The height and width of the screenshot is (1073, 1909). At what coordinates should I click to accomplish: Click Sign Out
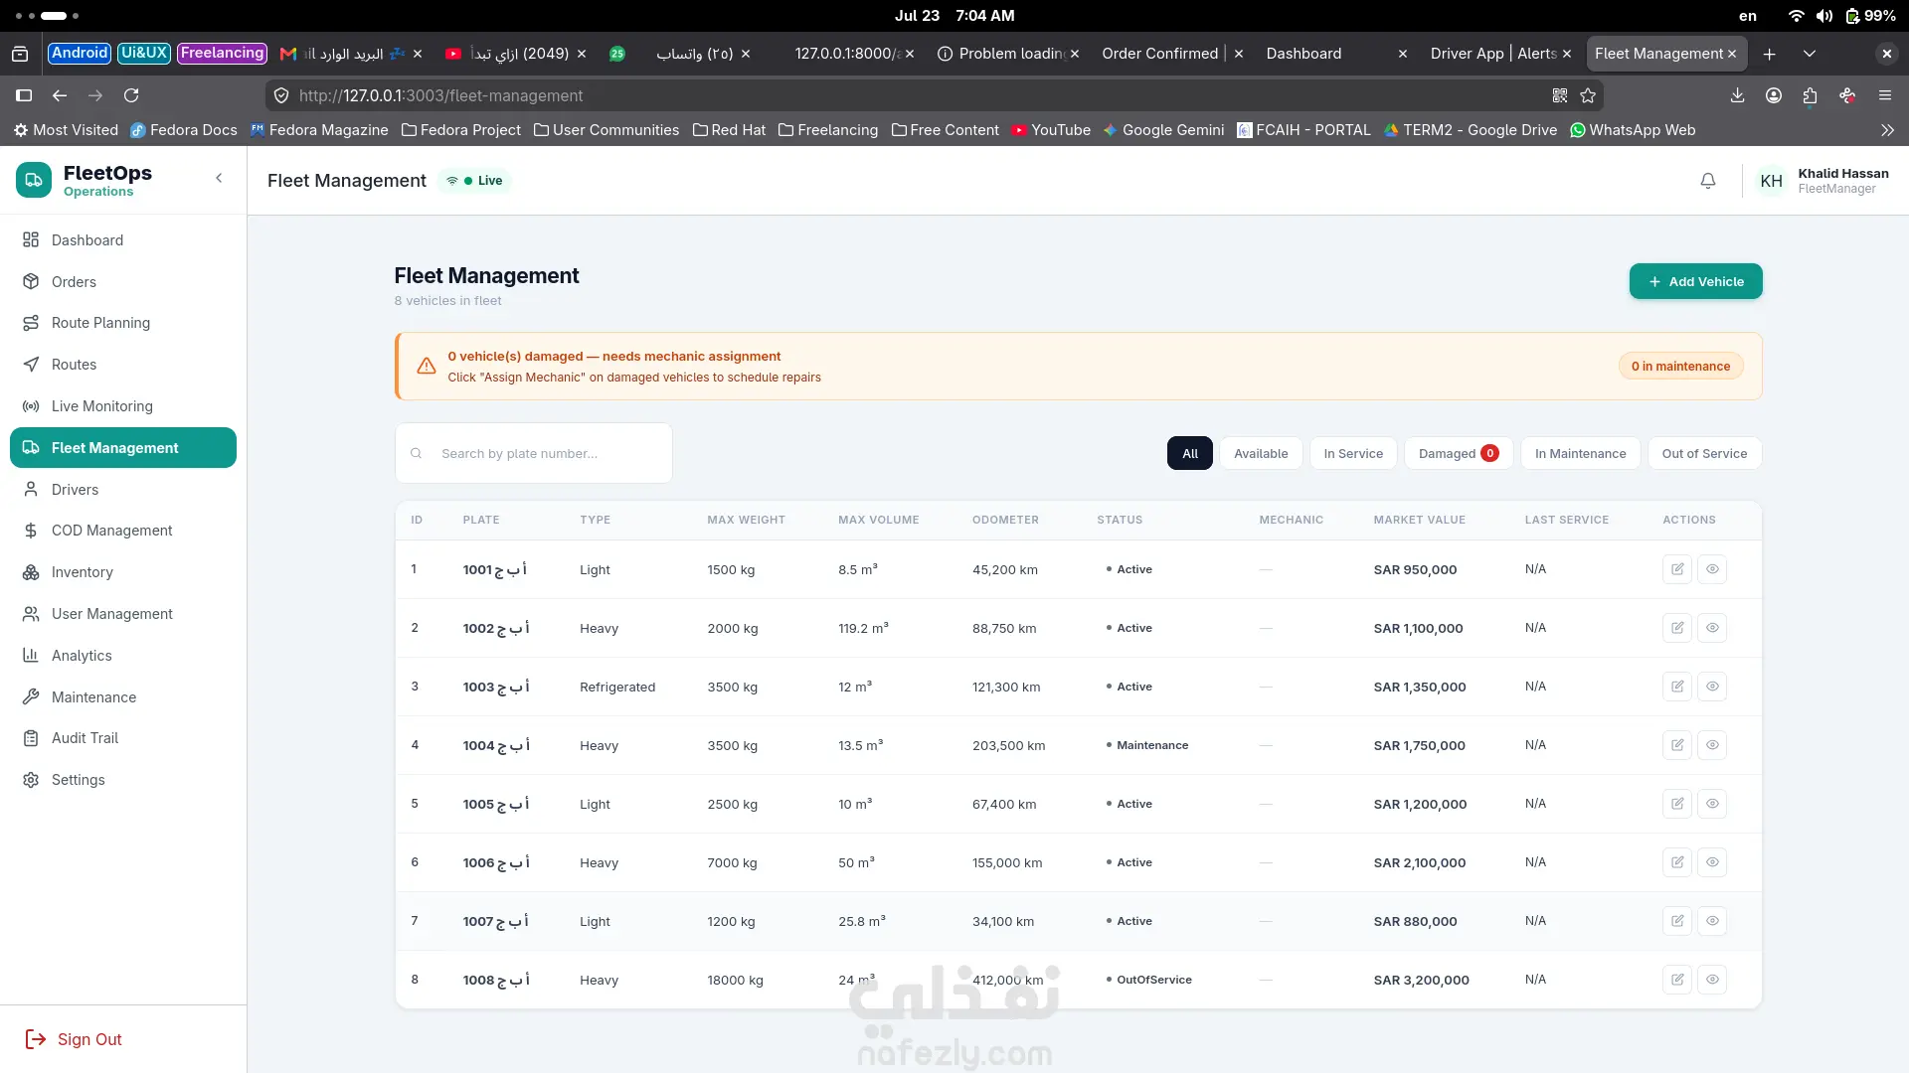pos(74,1039)
